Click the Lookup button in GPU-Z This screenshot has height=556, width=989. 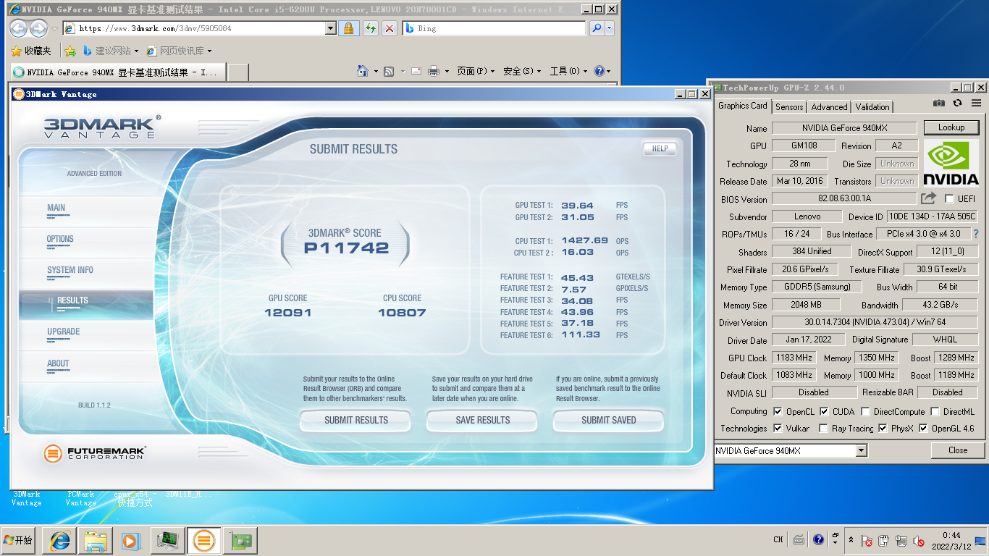coord(951,127)
